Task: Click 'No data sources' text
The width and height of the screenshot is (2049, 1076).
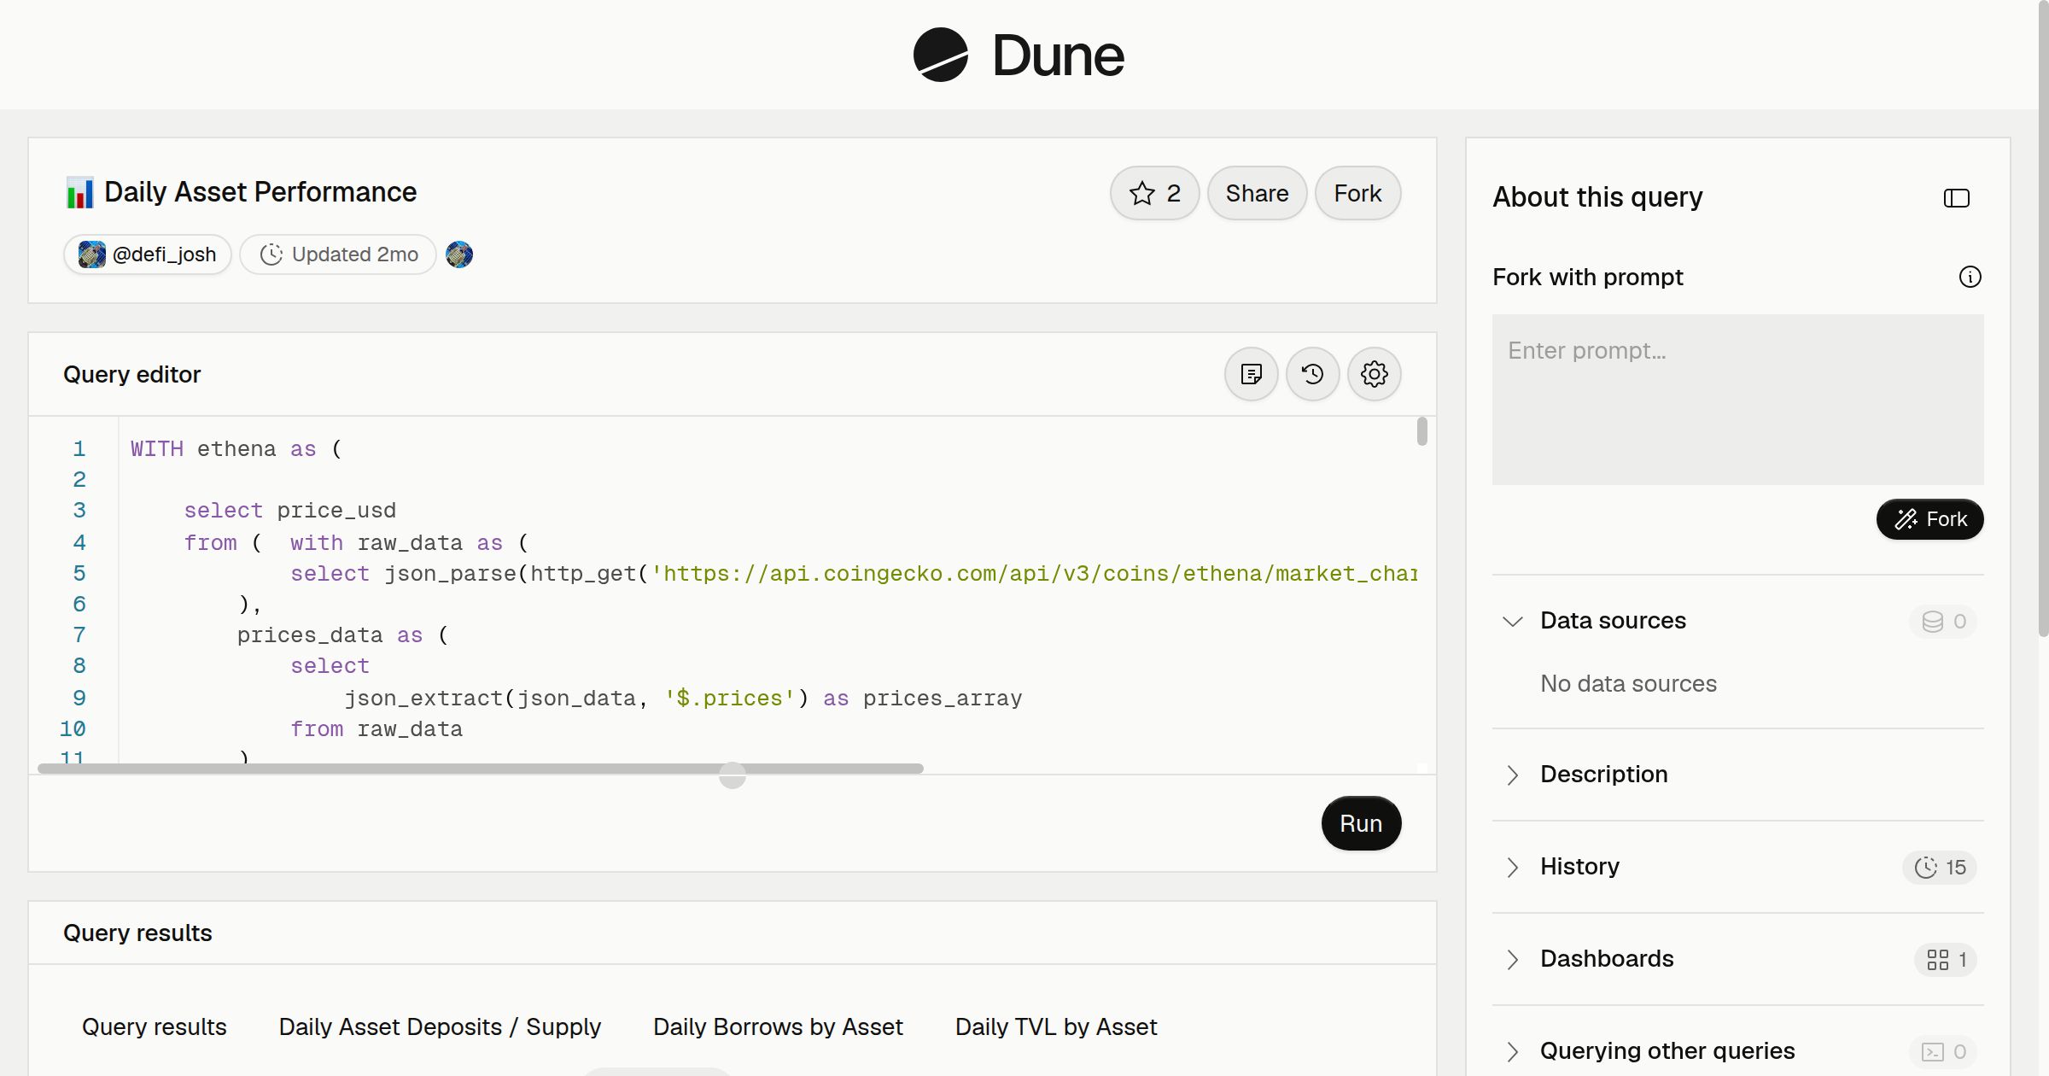Action: coord(1628,683)
